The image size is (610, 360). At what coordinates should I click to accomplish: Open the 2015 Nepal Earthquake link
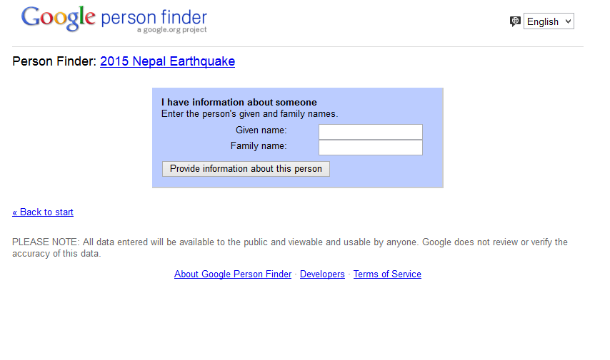click(167, 61)
